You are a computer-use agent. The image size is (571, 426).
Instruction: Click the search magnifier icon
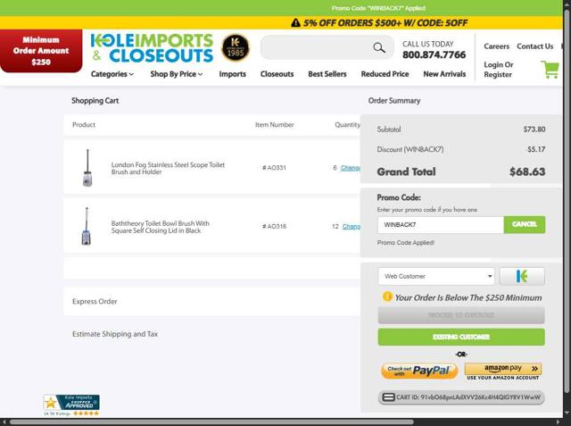379,47
